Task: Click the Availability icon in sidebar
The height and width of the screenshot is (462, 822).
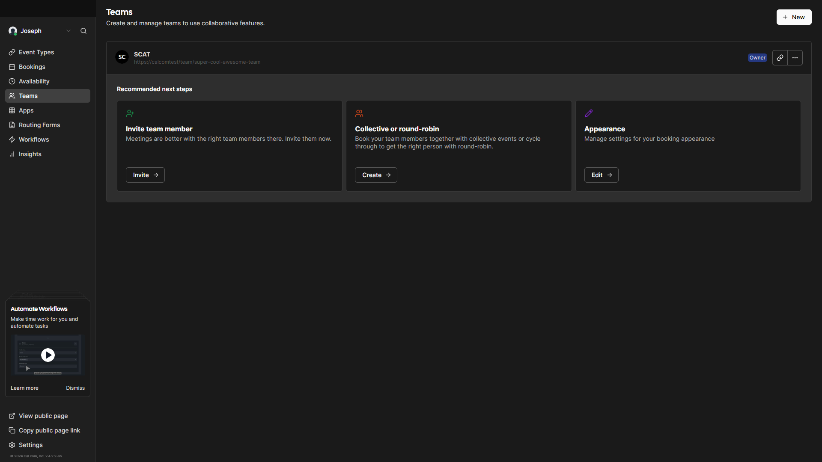Action: tap(12, 81)
